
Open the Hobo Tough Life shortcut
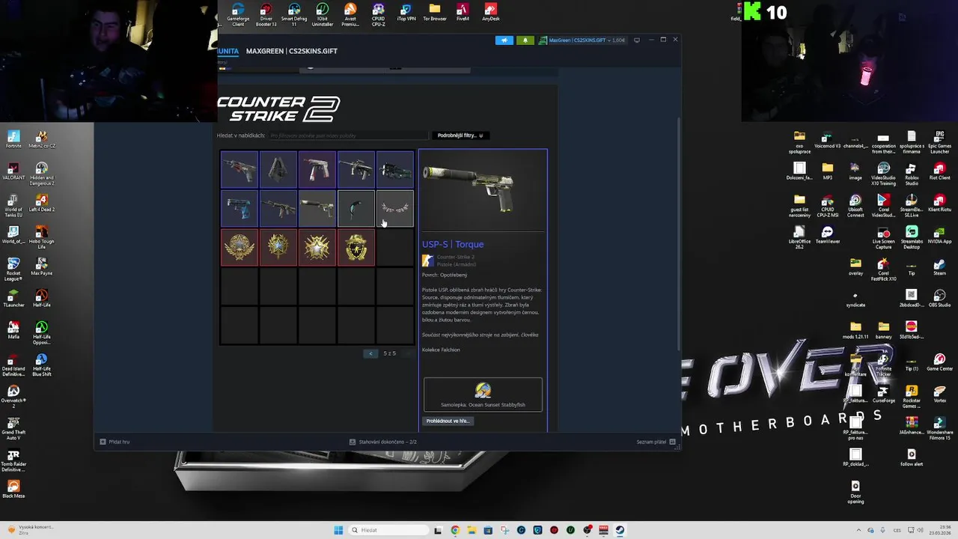click(x=42, y=235)
